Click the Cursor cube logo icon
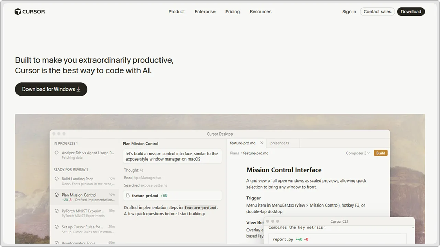This screenshot has height=247, width=440. (18, 12)
